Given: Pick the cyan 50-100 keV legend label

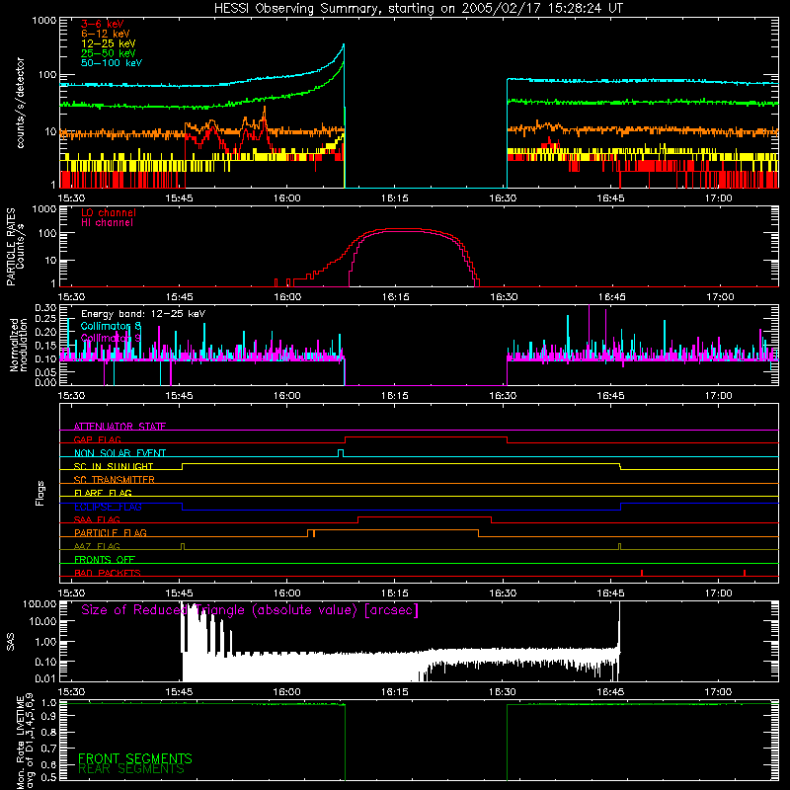Looking at the screenshot, I should 112,63.
